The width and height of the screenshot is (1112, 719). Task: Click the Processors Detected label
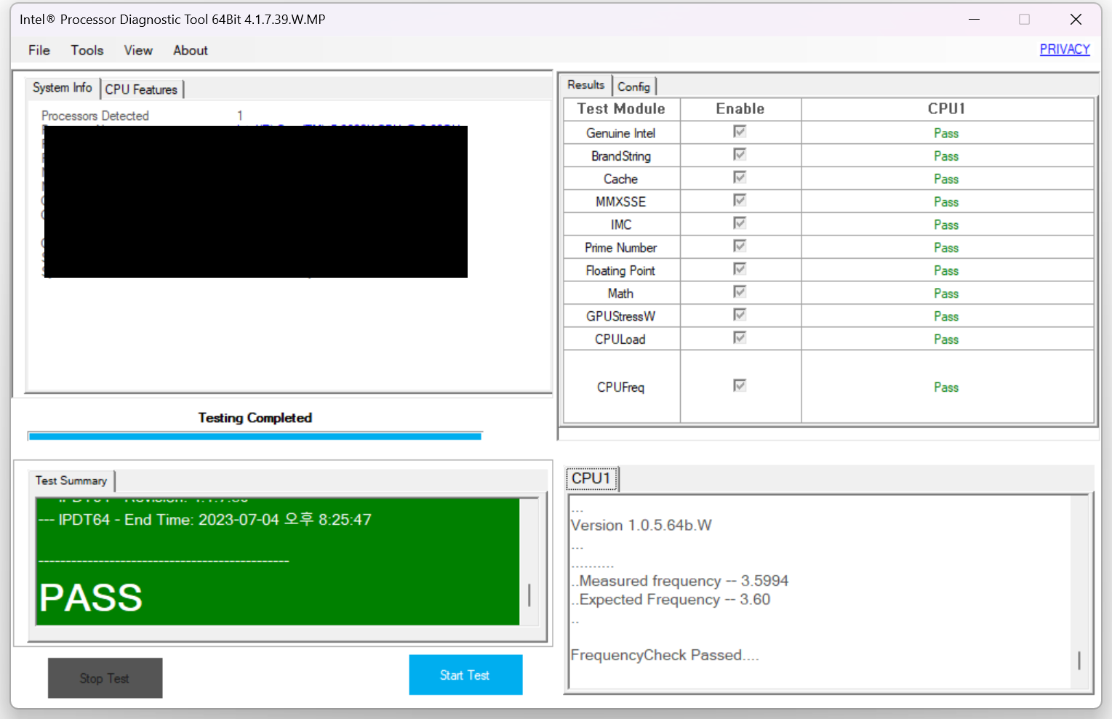pos(95,116)
